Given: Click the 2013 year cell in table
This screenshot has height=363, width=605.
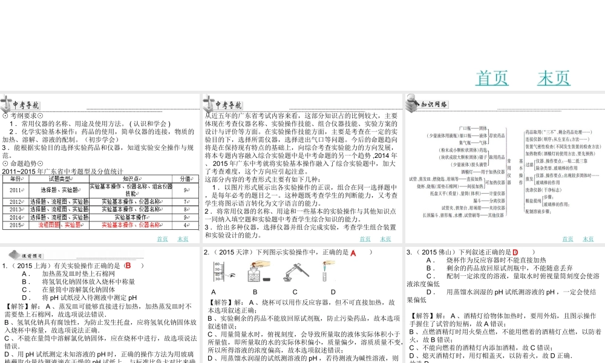Looking at the screenshot, I should pyautogui.click(x=16, y=209).
